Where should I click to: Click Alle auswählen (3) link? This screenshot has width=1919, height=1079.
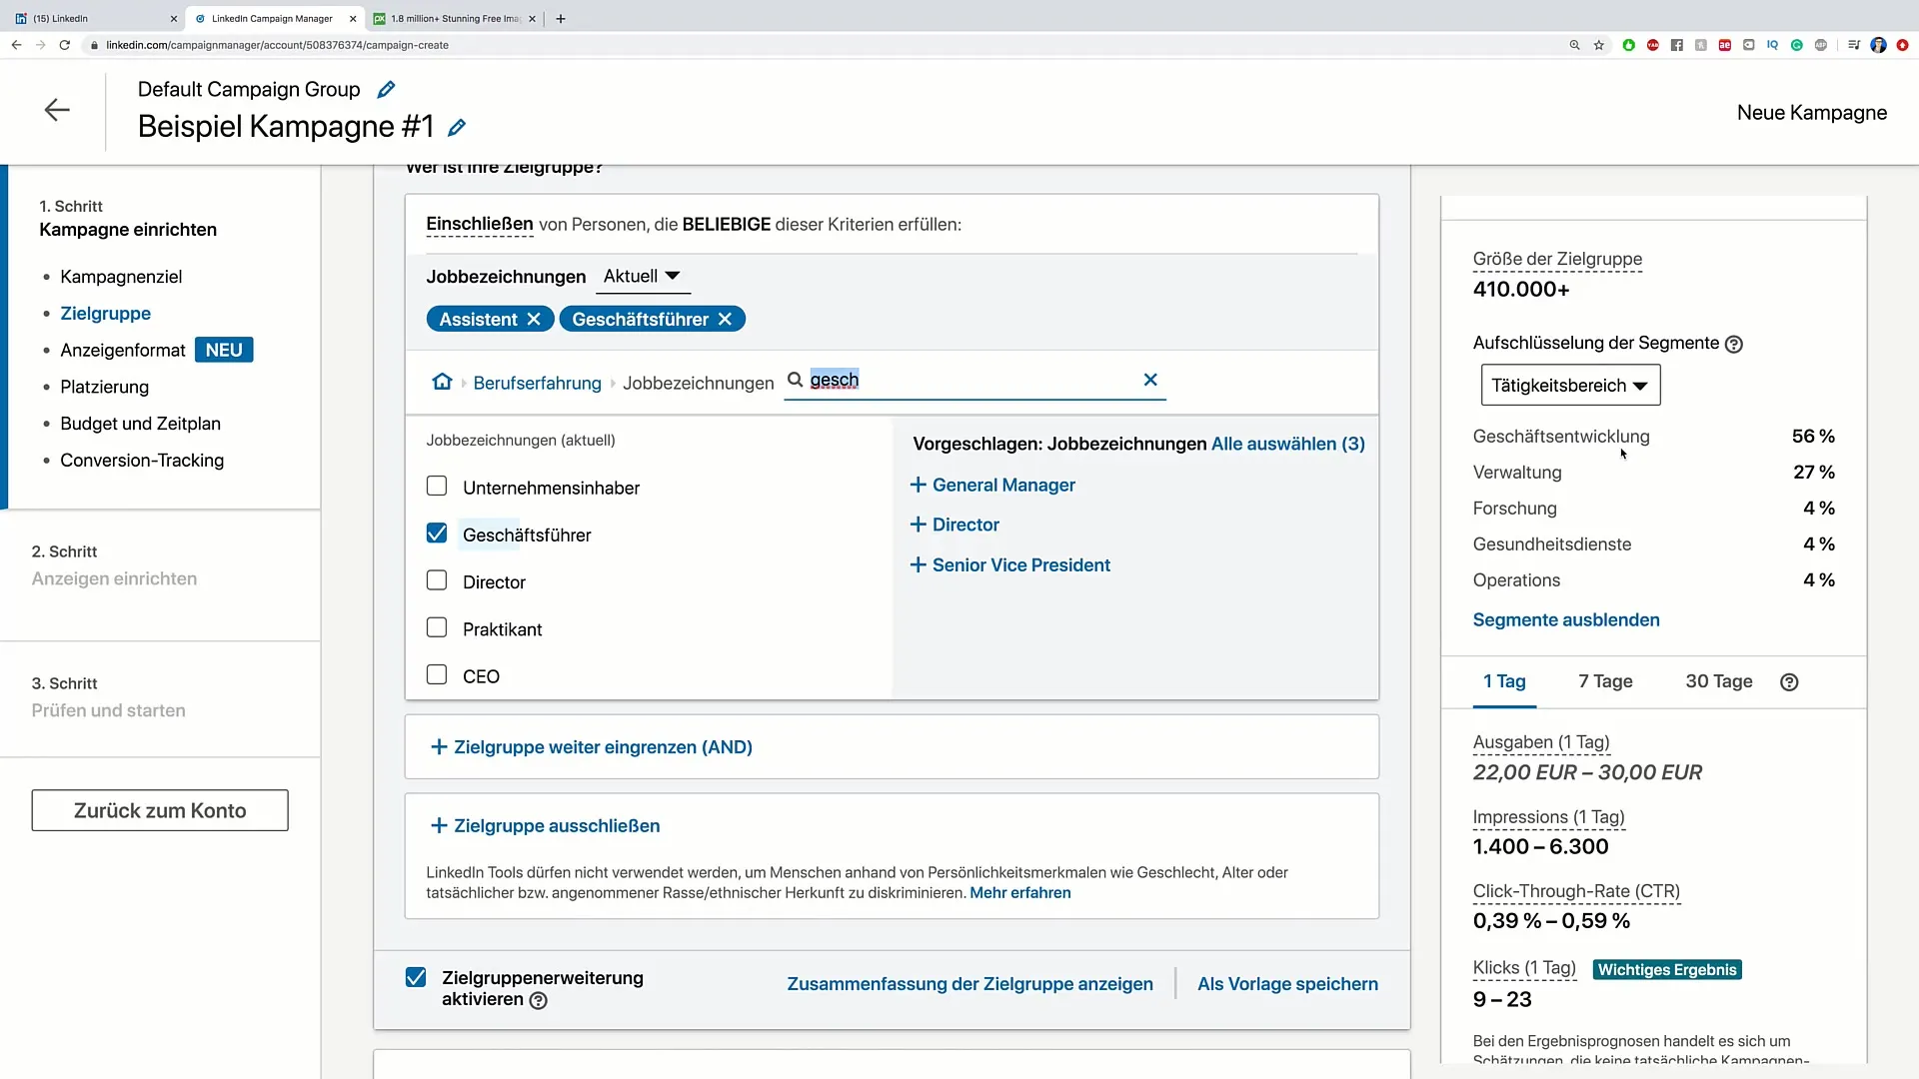coord(1287,444)
